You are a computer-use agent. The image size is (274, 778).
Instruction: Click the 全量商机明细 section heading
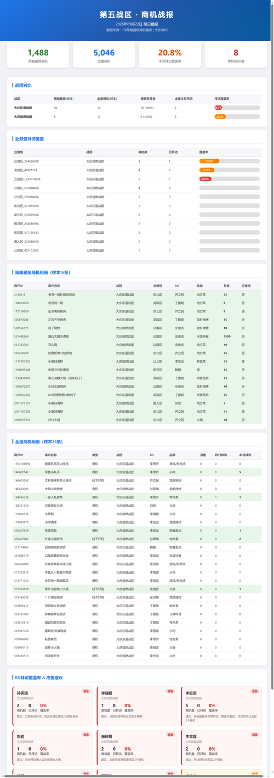coord(39,441)
